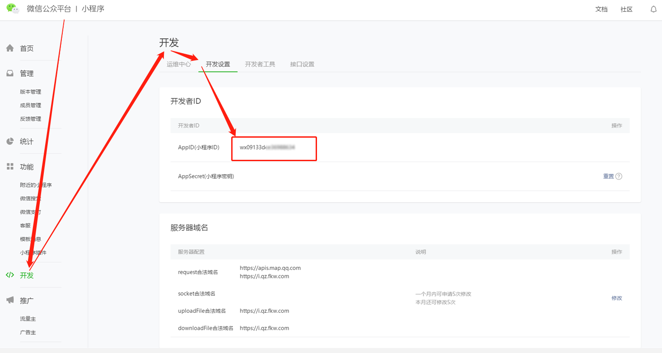Click the 一个月内可申请5次修改 note
The image size is (662, 353).
pos(443,294)
